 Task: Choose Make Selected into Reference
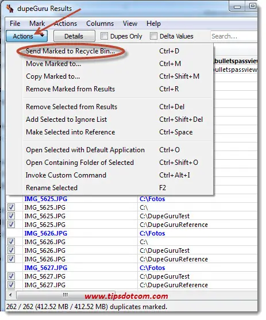point(110,132)
